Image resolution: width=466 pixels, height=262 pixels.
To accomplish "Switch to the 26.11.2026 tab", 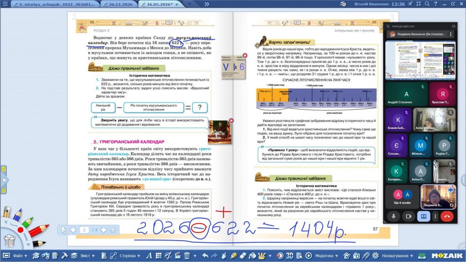I will pyautogui.click(x=119, y=4).
